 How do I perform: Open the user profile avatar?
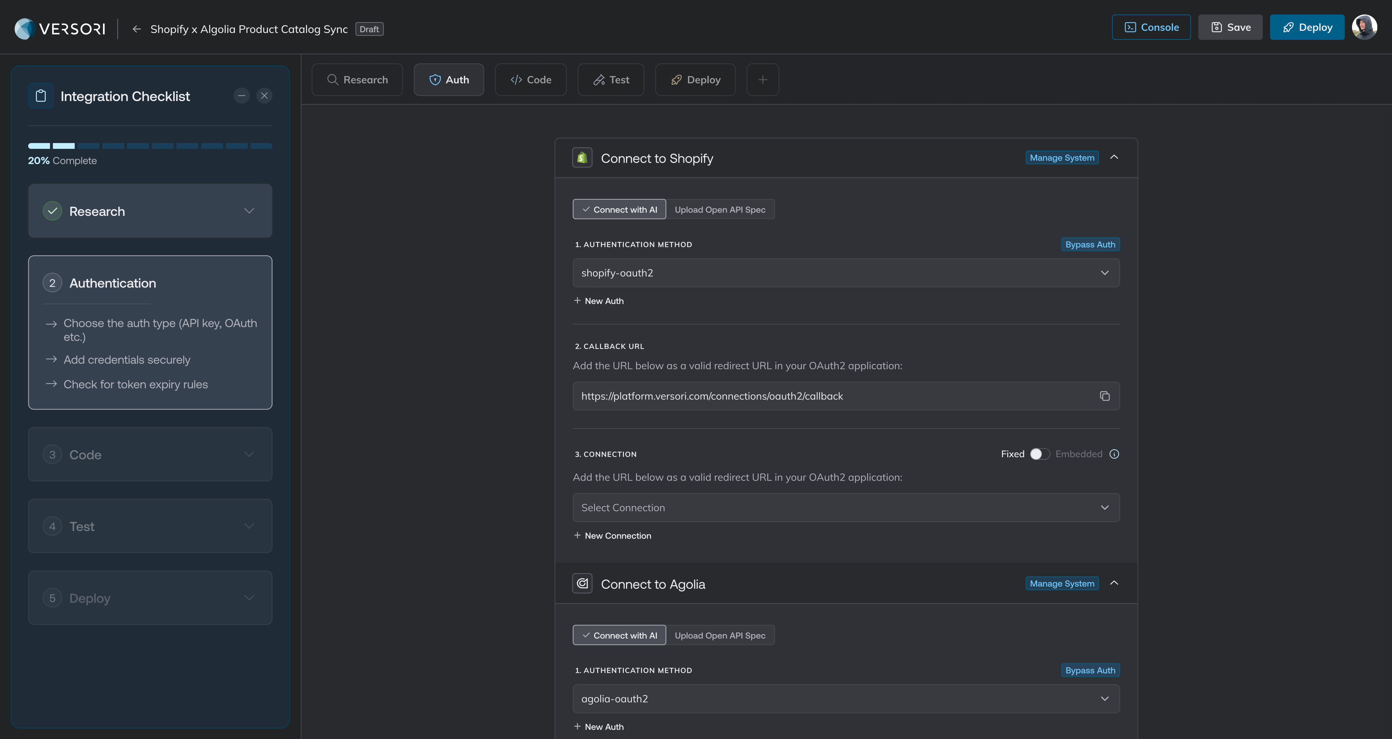tap(1364, 27)
